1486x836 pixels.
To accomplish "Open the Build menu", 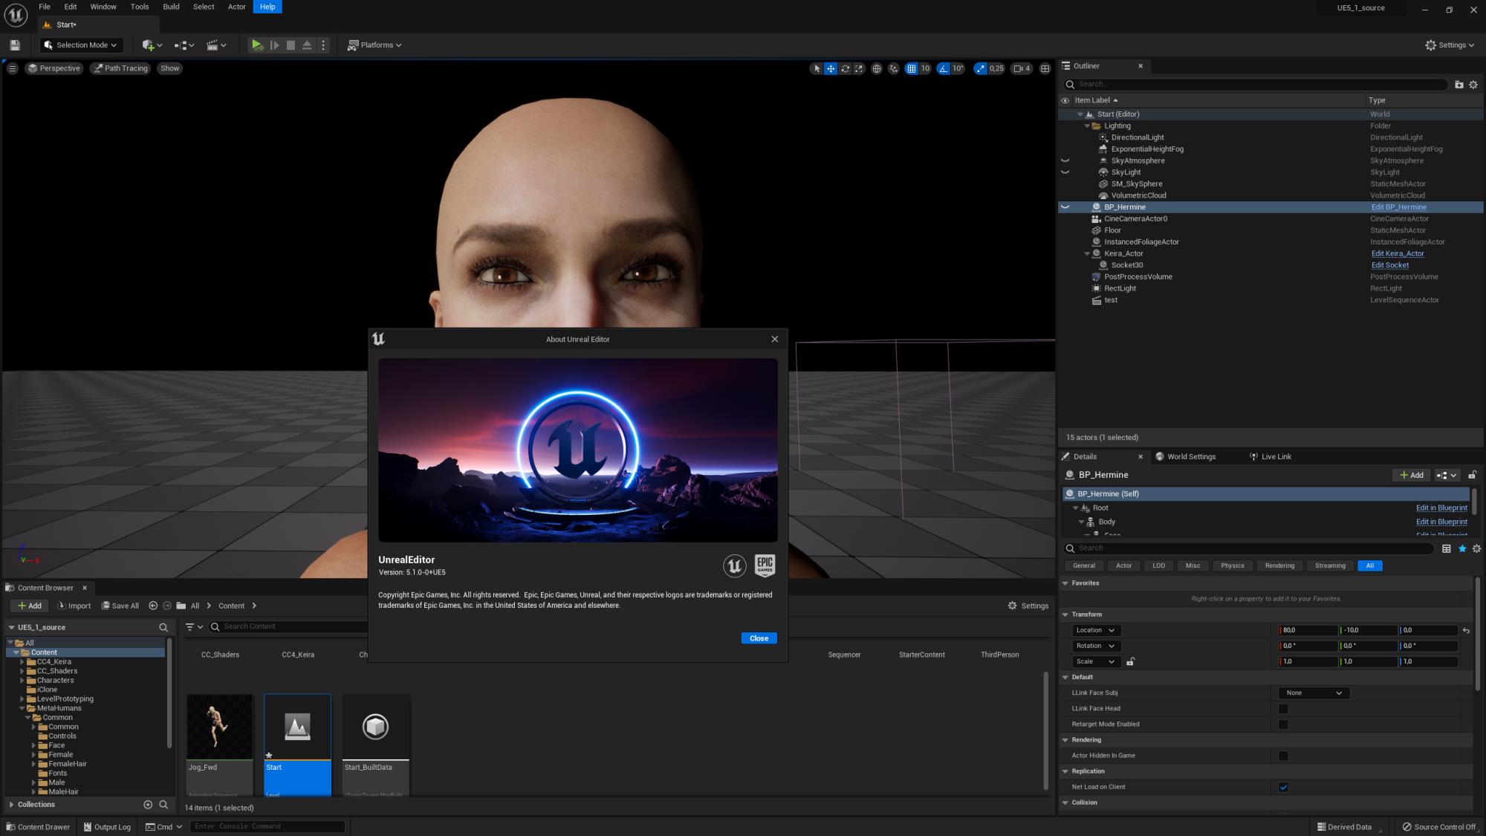I will tap(171, 7).
